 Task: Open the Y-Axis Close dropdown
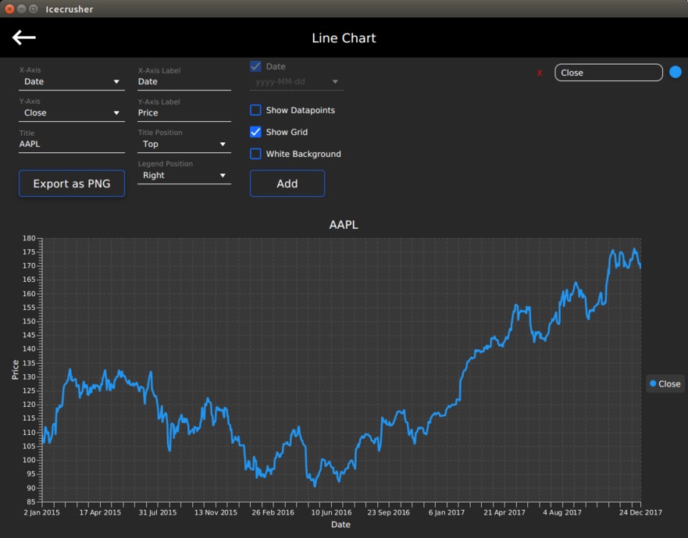pyautogui.click(x=72, y=112)
